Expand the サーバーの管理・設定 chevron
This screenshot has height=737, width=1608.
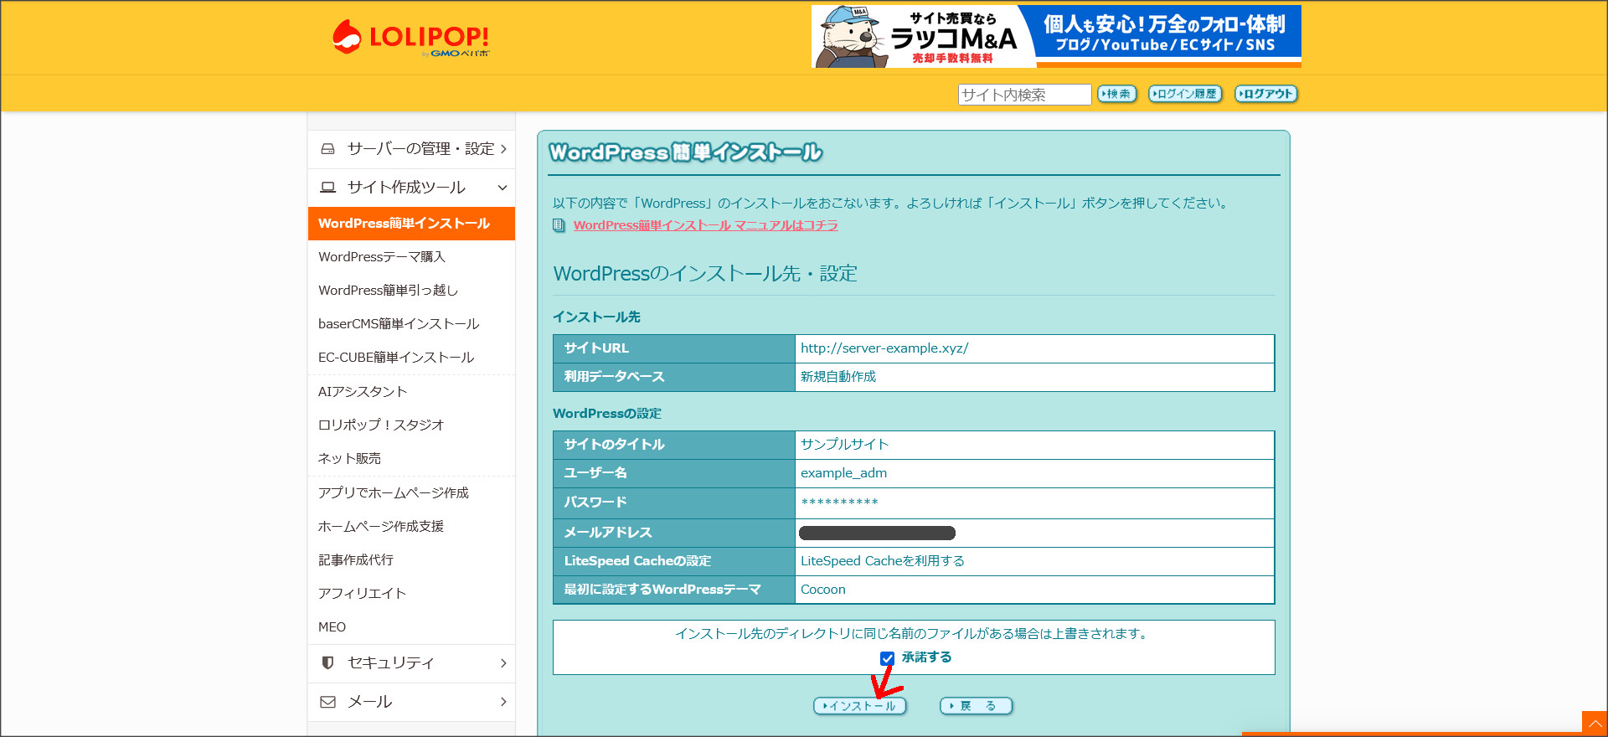click(x=503, y=149)
